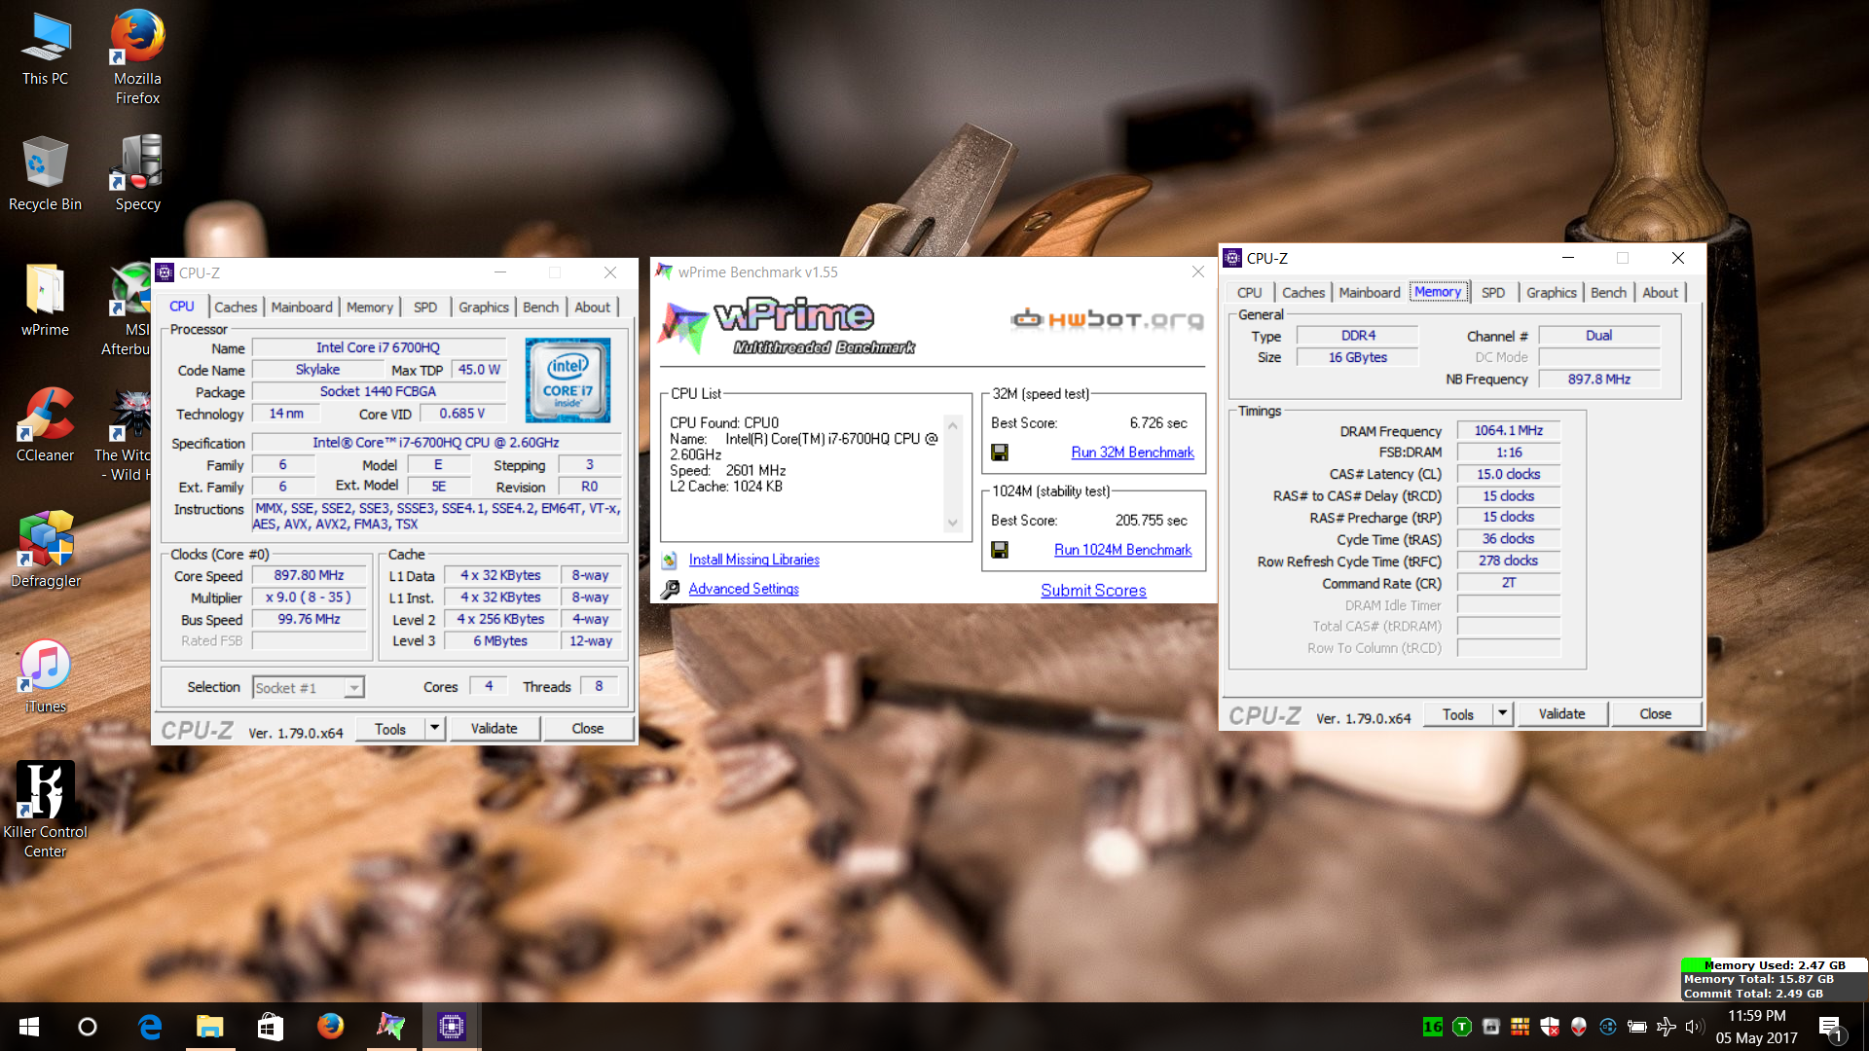Open Windows Store from taskbar

(271, 1027)
